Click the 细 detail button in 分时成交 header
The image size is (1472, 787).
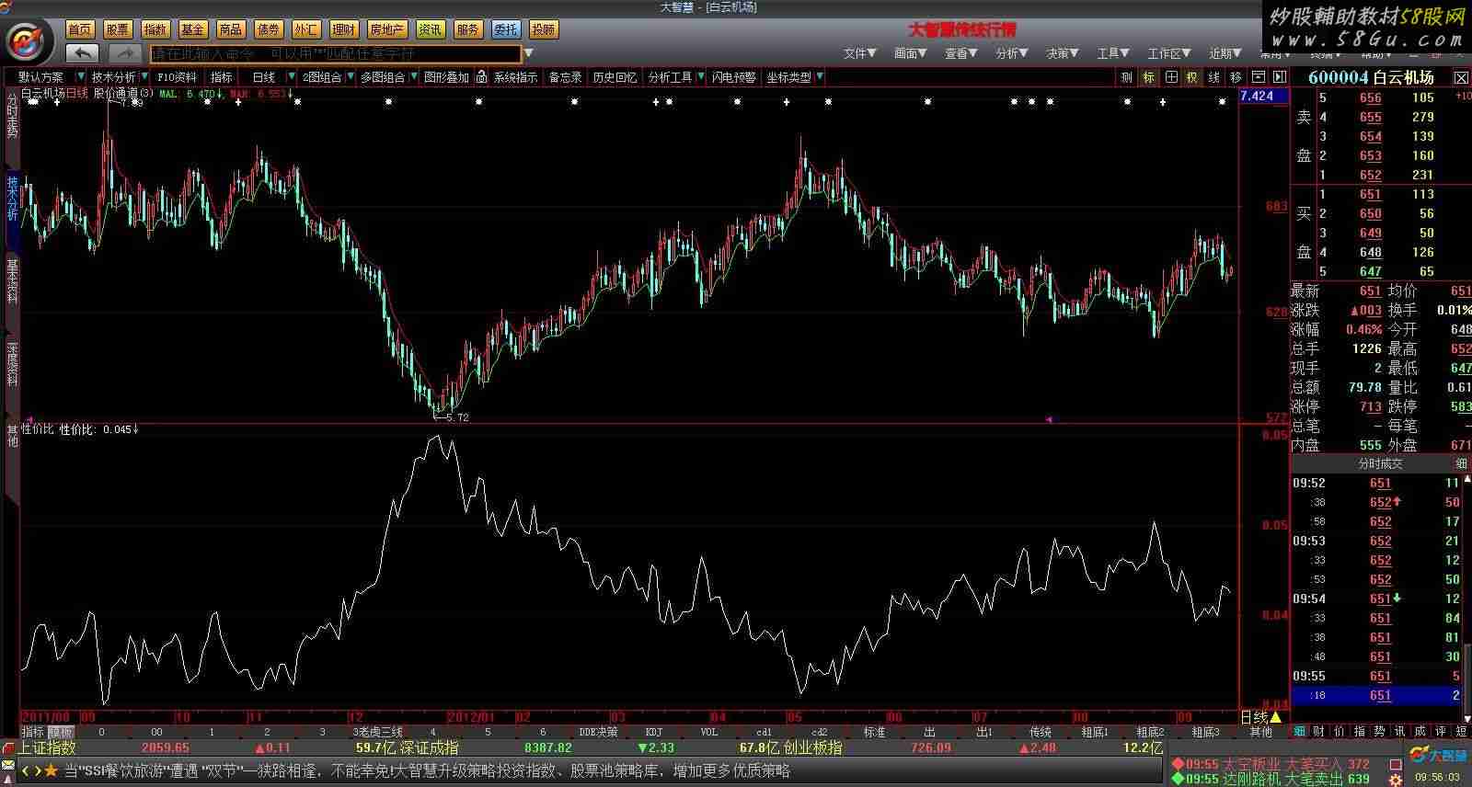click(1461, 463)
